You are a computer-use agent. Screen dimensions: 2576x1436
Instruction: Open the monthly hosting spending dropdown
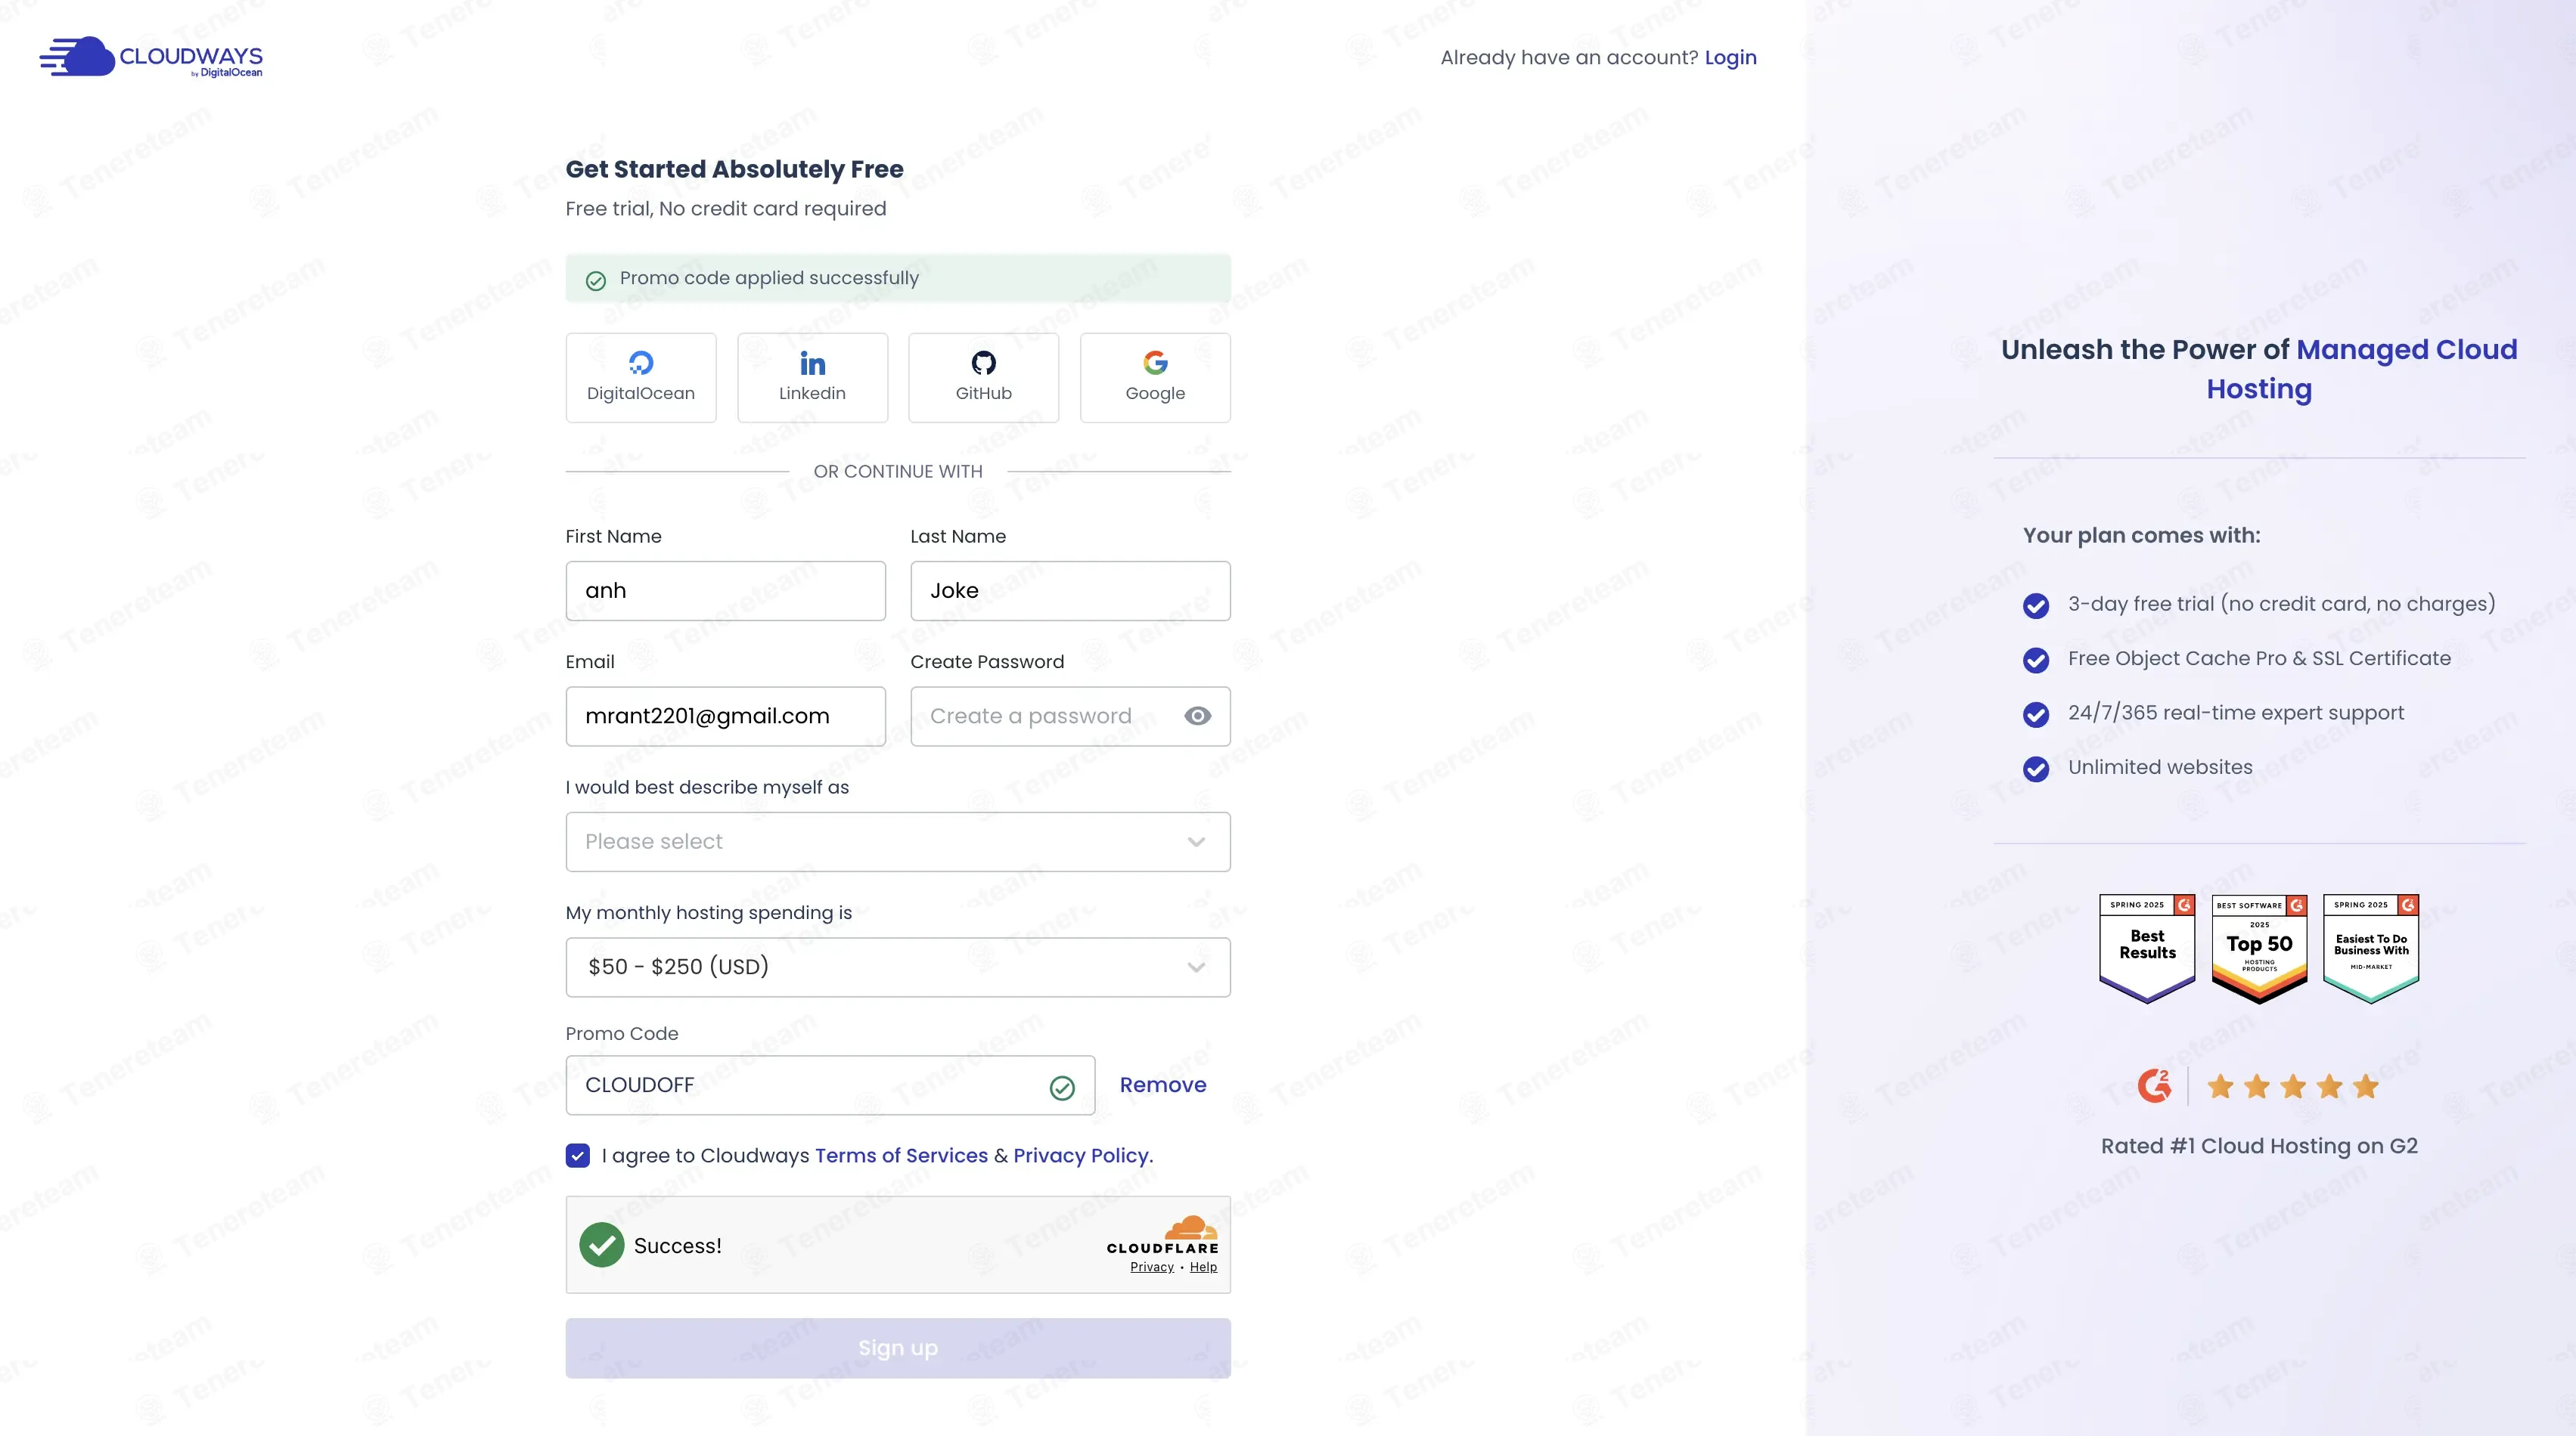pos(898,967)
